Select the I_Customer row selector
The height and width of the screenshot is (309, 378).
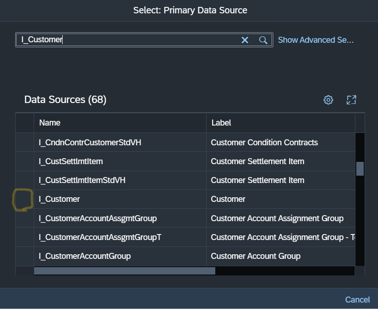[24, 199]
